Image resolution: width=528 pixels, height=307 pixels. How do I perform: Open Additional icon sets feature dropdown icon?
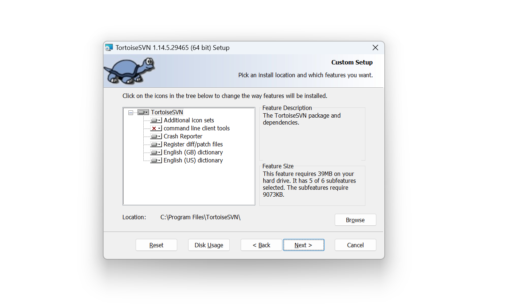coord(156,120)
